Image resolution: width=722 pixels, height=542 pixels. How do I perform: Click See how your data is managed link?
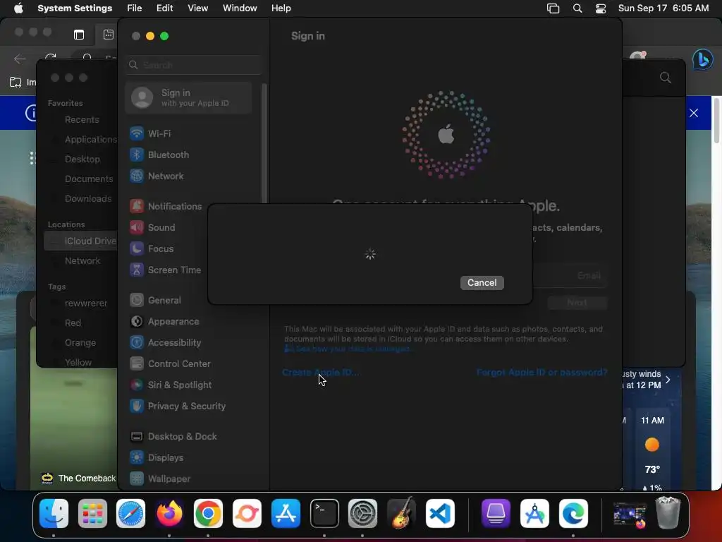348,349
